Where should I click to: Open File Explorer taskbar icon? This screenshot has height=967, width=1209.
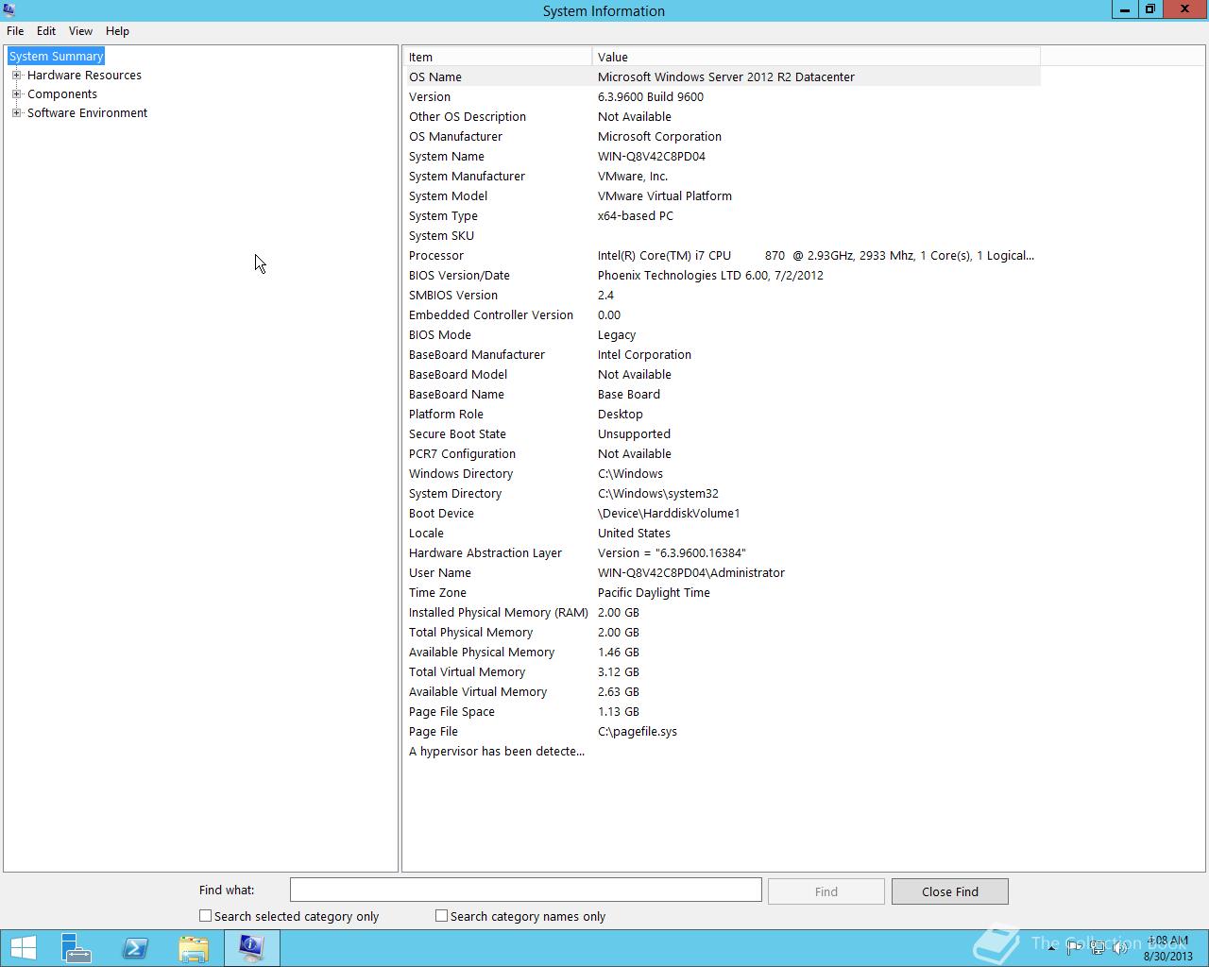pyautogui.click(x=194, y=948)
